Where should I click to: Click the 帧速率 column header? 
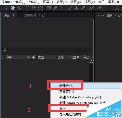click(75, 57)
